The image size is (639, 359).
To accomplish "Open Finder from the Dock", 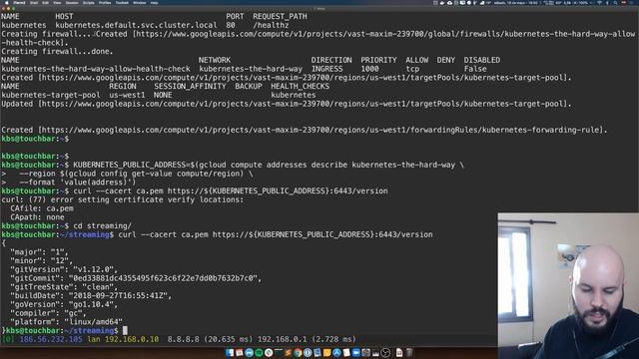I will pyautogui.click(x=230, y=352).
